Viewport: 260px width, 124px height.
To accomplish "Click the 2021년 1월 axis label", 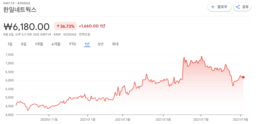I will point(88,119).
